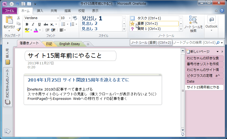Switch to the 描画 ribbon tab

(x=68, y=11)
